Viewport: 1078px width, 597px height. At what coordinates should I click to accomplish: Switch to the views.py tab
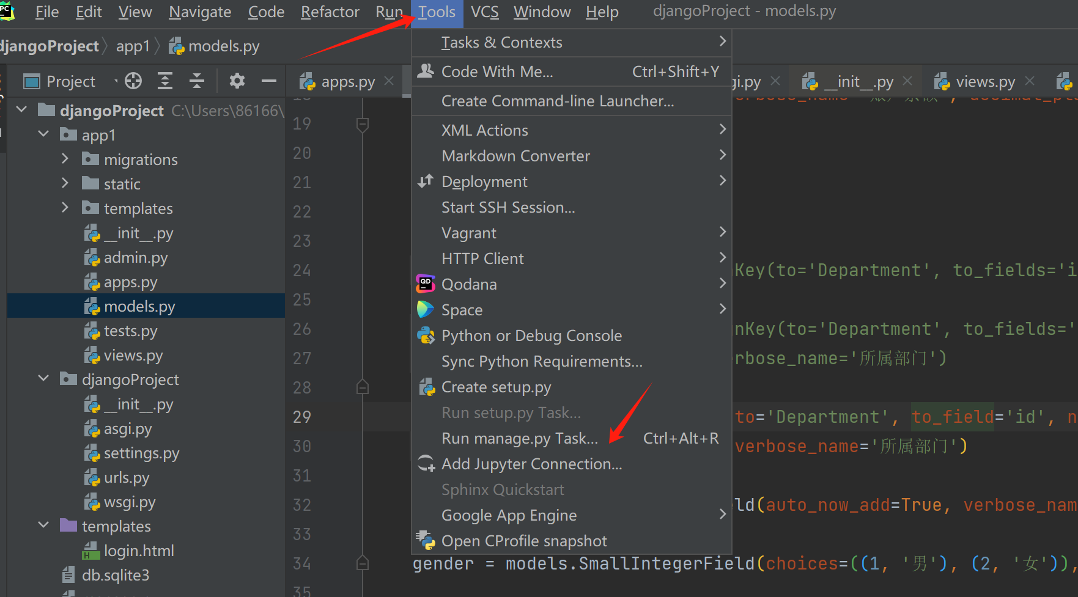point(984,81)
